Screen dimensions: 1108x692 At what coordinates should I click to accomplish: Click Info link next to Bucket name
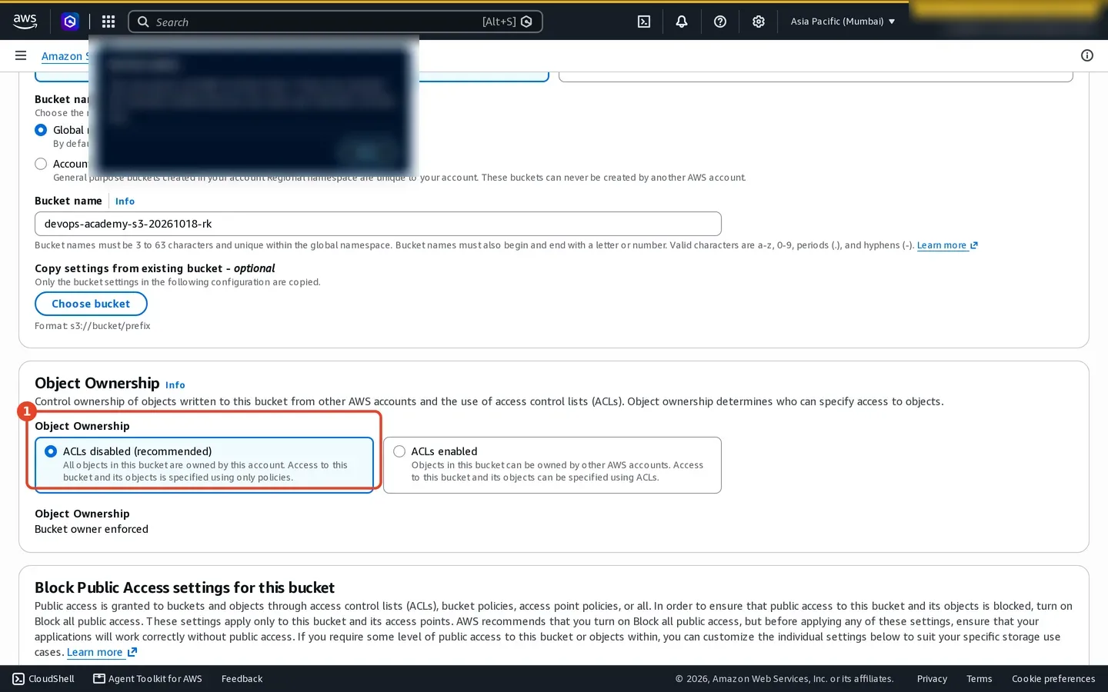(125, 201)
